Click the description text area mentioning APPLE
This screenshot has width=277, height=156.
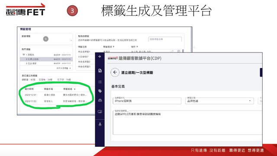187,123
